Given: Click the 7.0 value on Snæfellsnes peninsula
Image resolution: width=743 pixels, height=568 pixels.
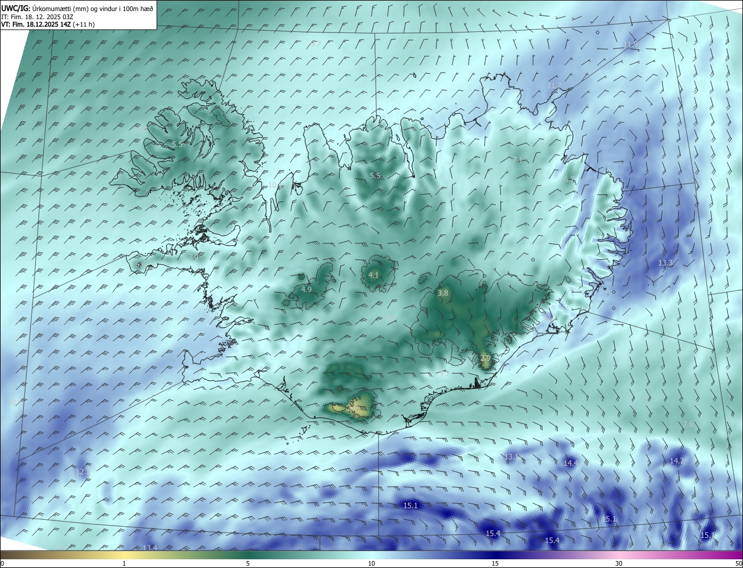Looking at the screenshot, I should click(x=193, y=256).
